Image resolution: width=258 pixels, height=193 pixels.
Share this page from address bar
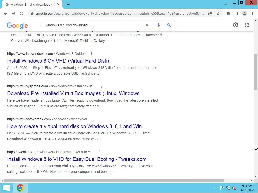[x=210, y=14]
